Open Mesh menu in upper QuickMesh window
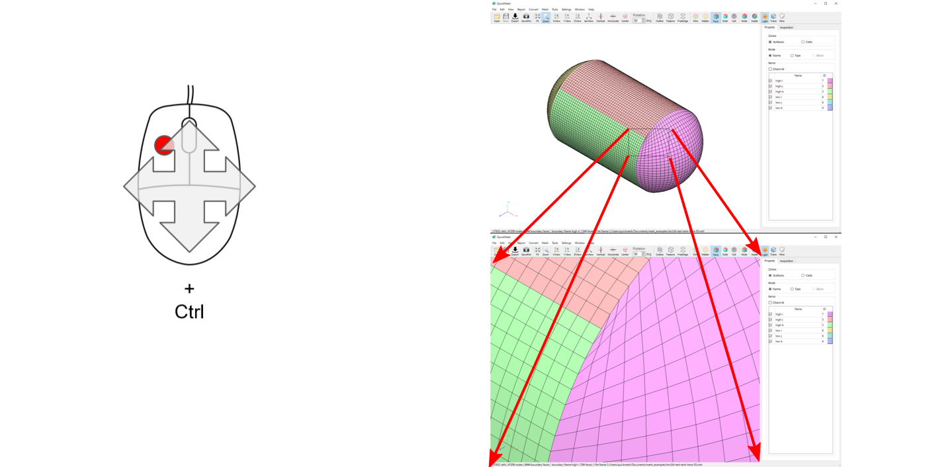The image size is (925, 467). [545, 9]
